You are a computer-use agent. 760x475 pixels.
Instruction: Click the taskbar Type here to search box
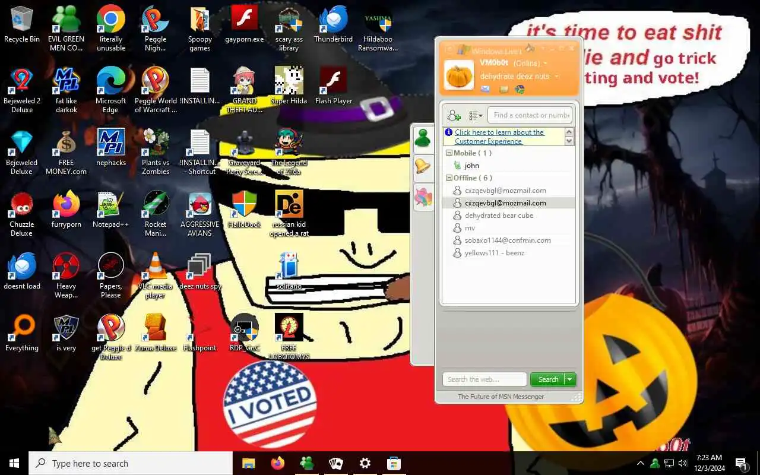pos(131,463)
